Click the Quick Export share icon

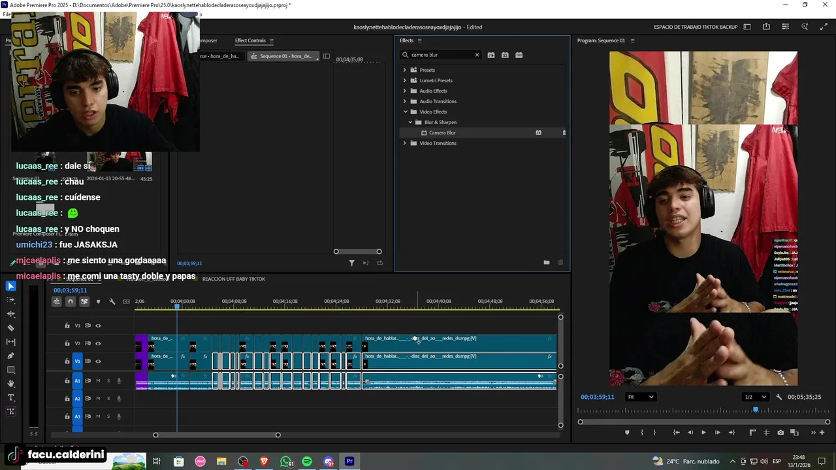[x=766, y=27]
